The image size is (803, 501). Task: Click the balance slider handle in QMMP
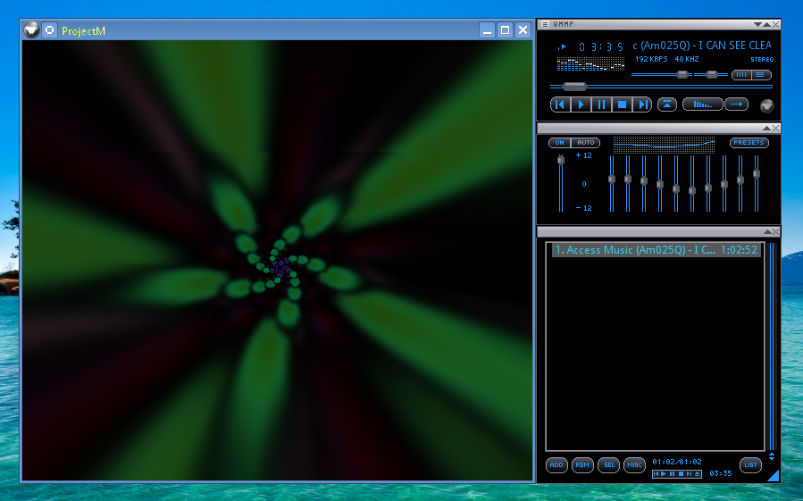pyautogui.click(x=711, y=75)
